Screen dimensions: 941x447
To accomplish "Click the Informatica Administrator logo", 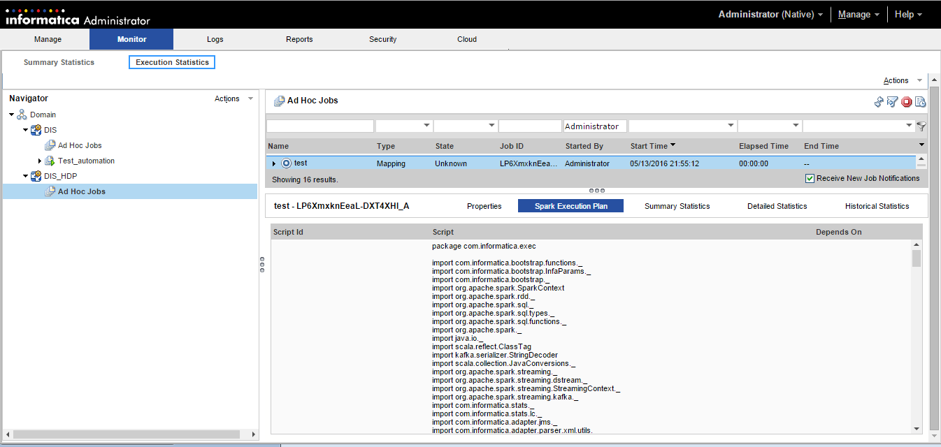I will 78,17.
